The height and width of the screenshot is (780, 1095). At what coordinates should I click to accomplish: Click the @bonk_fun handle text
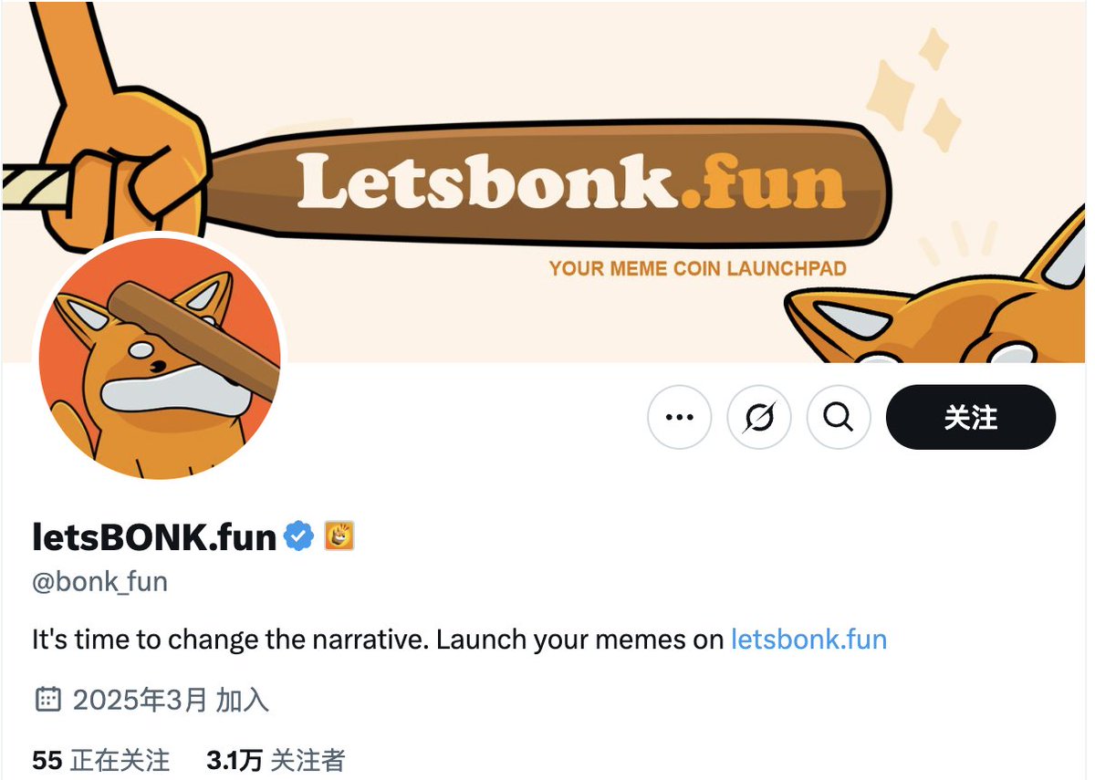pos(100,582)
